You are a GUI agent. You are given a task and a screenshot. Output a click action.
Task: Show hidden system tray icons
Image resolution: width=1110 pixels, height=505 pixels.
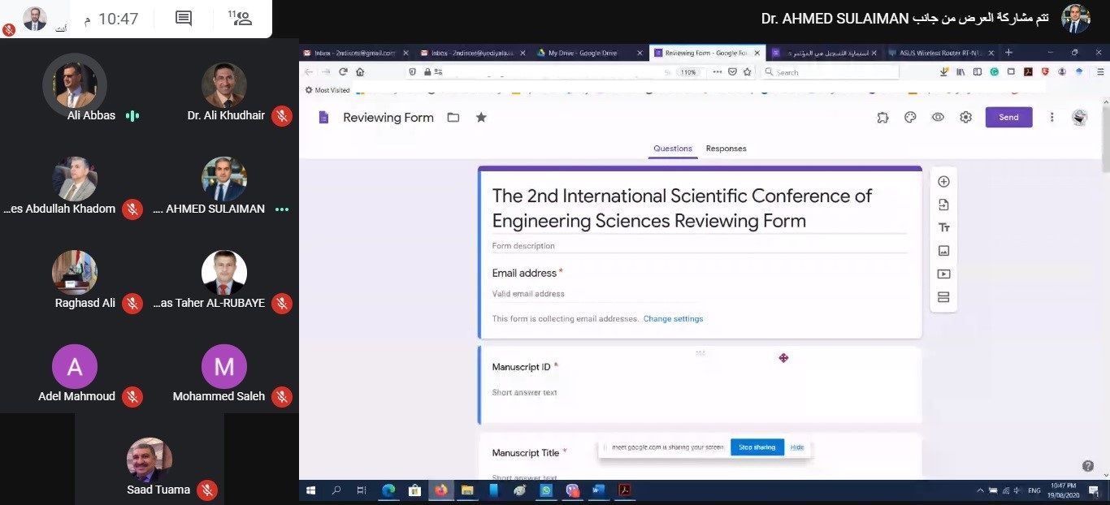click(981, 490)
